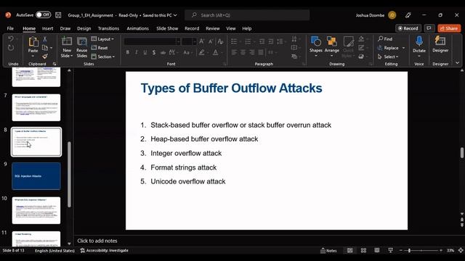Click Decrease Font Size icon
Viewport: 465px width, 261px height.
211,41
